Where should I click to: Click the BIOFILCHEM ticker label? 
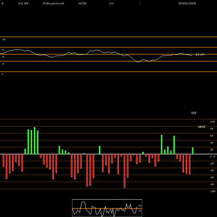click(x=187, y=3)
